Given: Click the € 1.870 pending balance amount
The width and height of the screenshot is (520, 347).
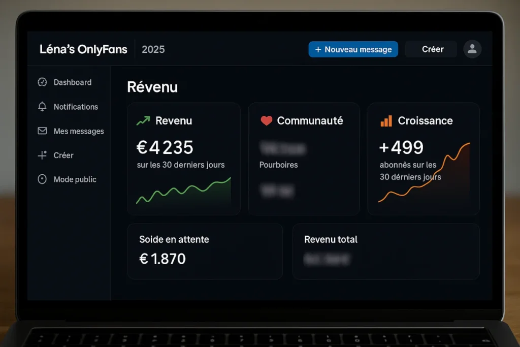Looking at the screenshot, I should coord(162,259).
